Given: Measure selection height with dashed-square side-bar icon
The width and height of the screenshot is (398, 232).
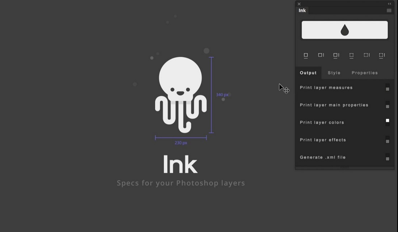Looking at the screenshot, I should click(x=367, y=55).
